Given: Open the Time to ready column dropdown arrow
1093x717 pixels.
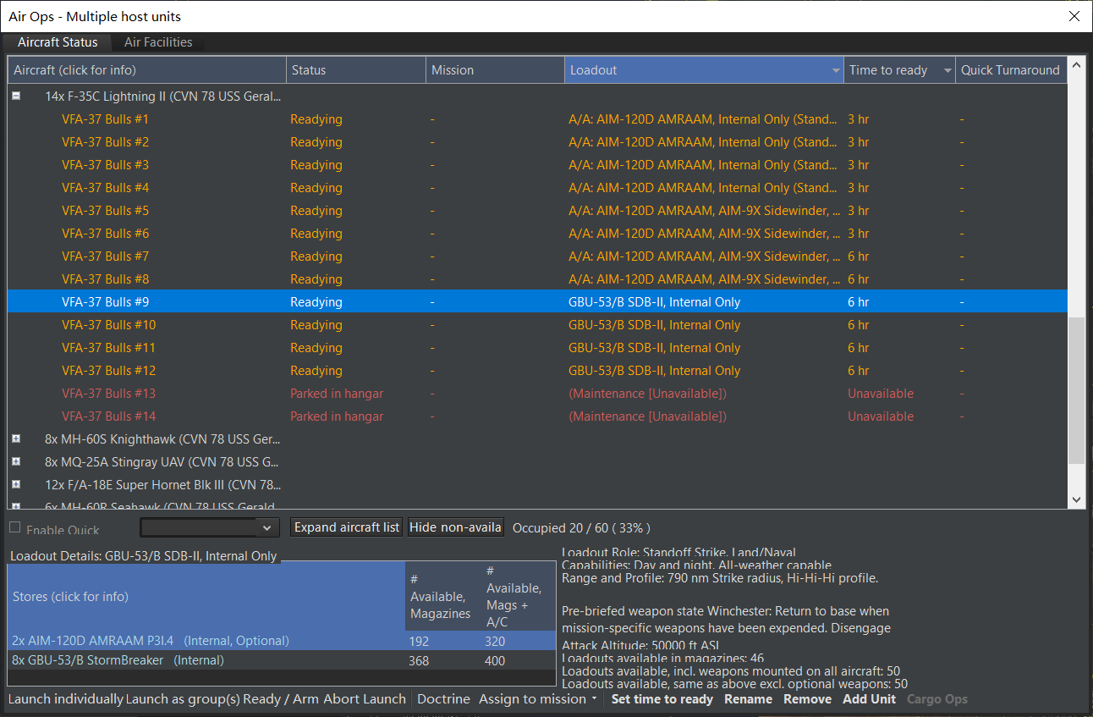Looking at the screenshot, I should [x=947, y=70].
